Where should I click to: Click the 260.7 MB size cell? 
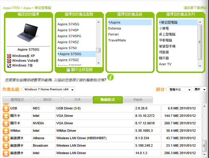point(171,123)
